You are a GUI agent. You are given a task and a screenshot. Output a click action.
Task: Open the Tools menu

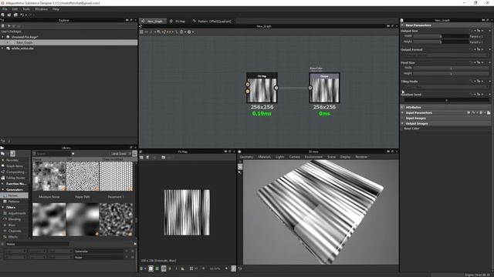coord(26,9)
